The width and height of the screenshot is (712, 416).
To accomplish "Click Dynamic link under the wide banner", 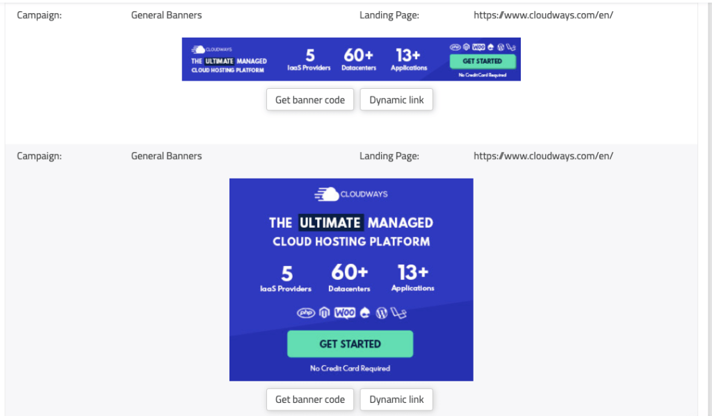I will (x=396, y=100).
